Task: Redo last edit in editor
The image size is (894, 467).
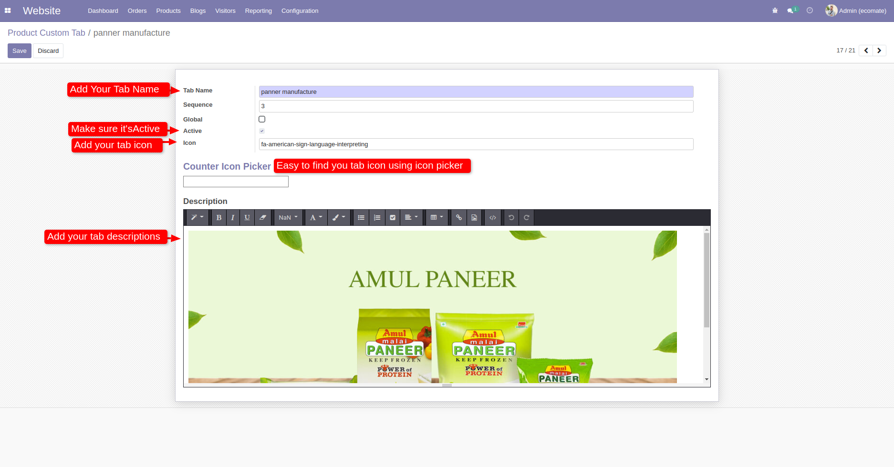Action: 527,218
